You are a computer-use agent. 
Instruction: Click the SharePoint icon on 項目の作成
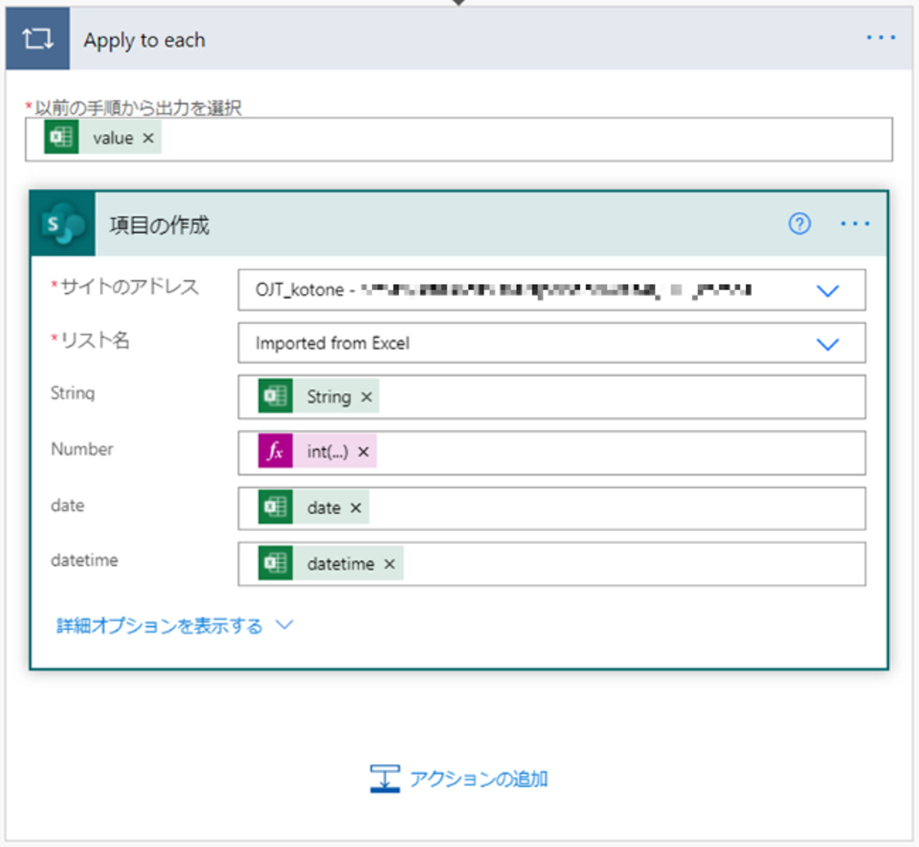(63, 224)
